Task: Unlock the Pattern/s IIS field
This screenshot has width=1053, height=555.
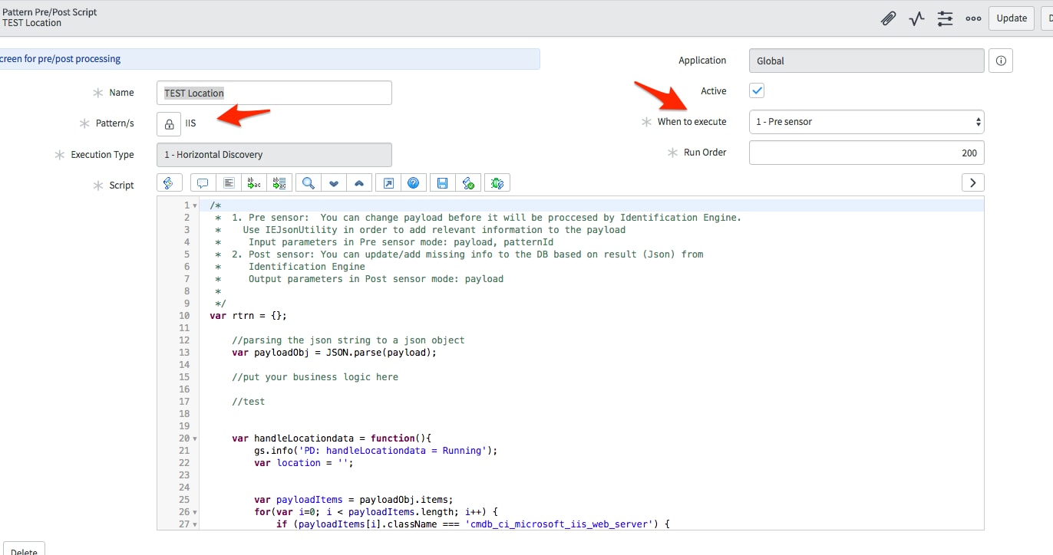Action: [x=169, y=123]
